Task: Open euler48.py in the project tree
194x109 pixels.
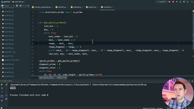Action: tap(8, 40)
